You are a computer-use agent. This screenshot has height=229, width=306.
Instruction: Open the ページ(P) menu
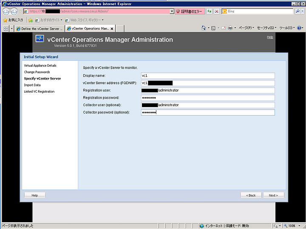(246, 28)
